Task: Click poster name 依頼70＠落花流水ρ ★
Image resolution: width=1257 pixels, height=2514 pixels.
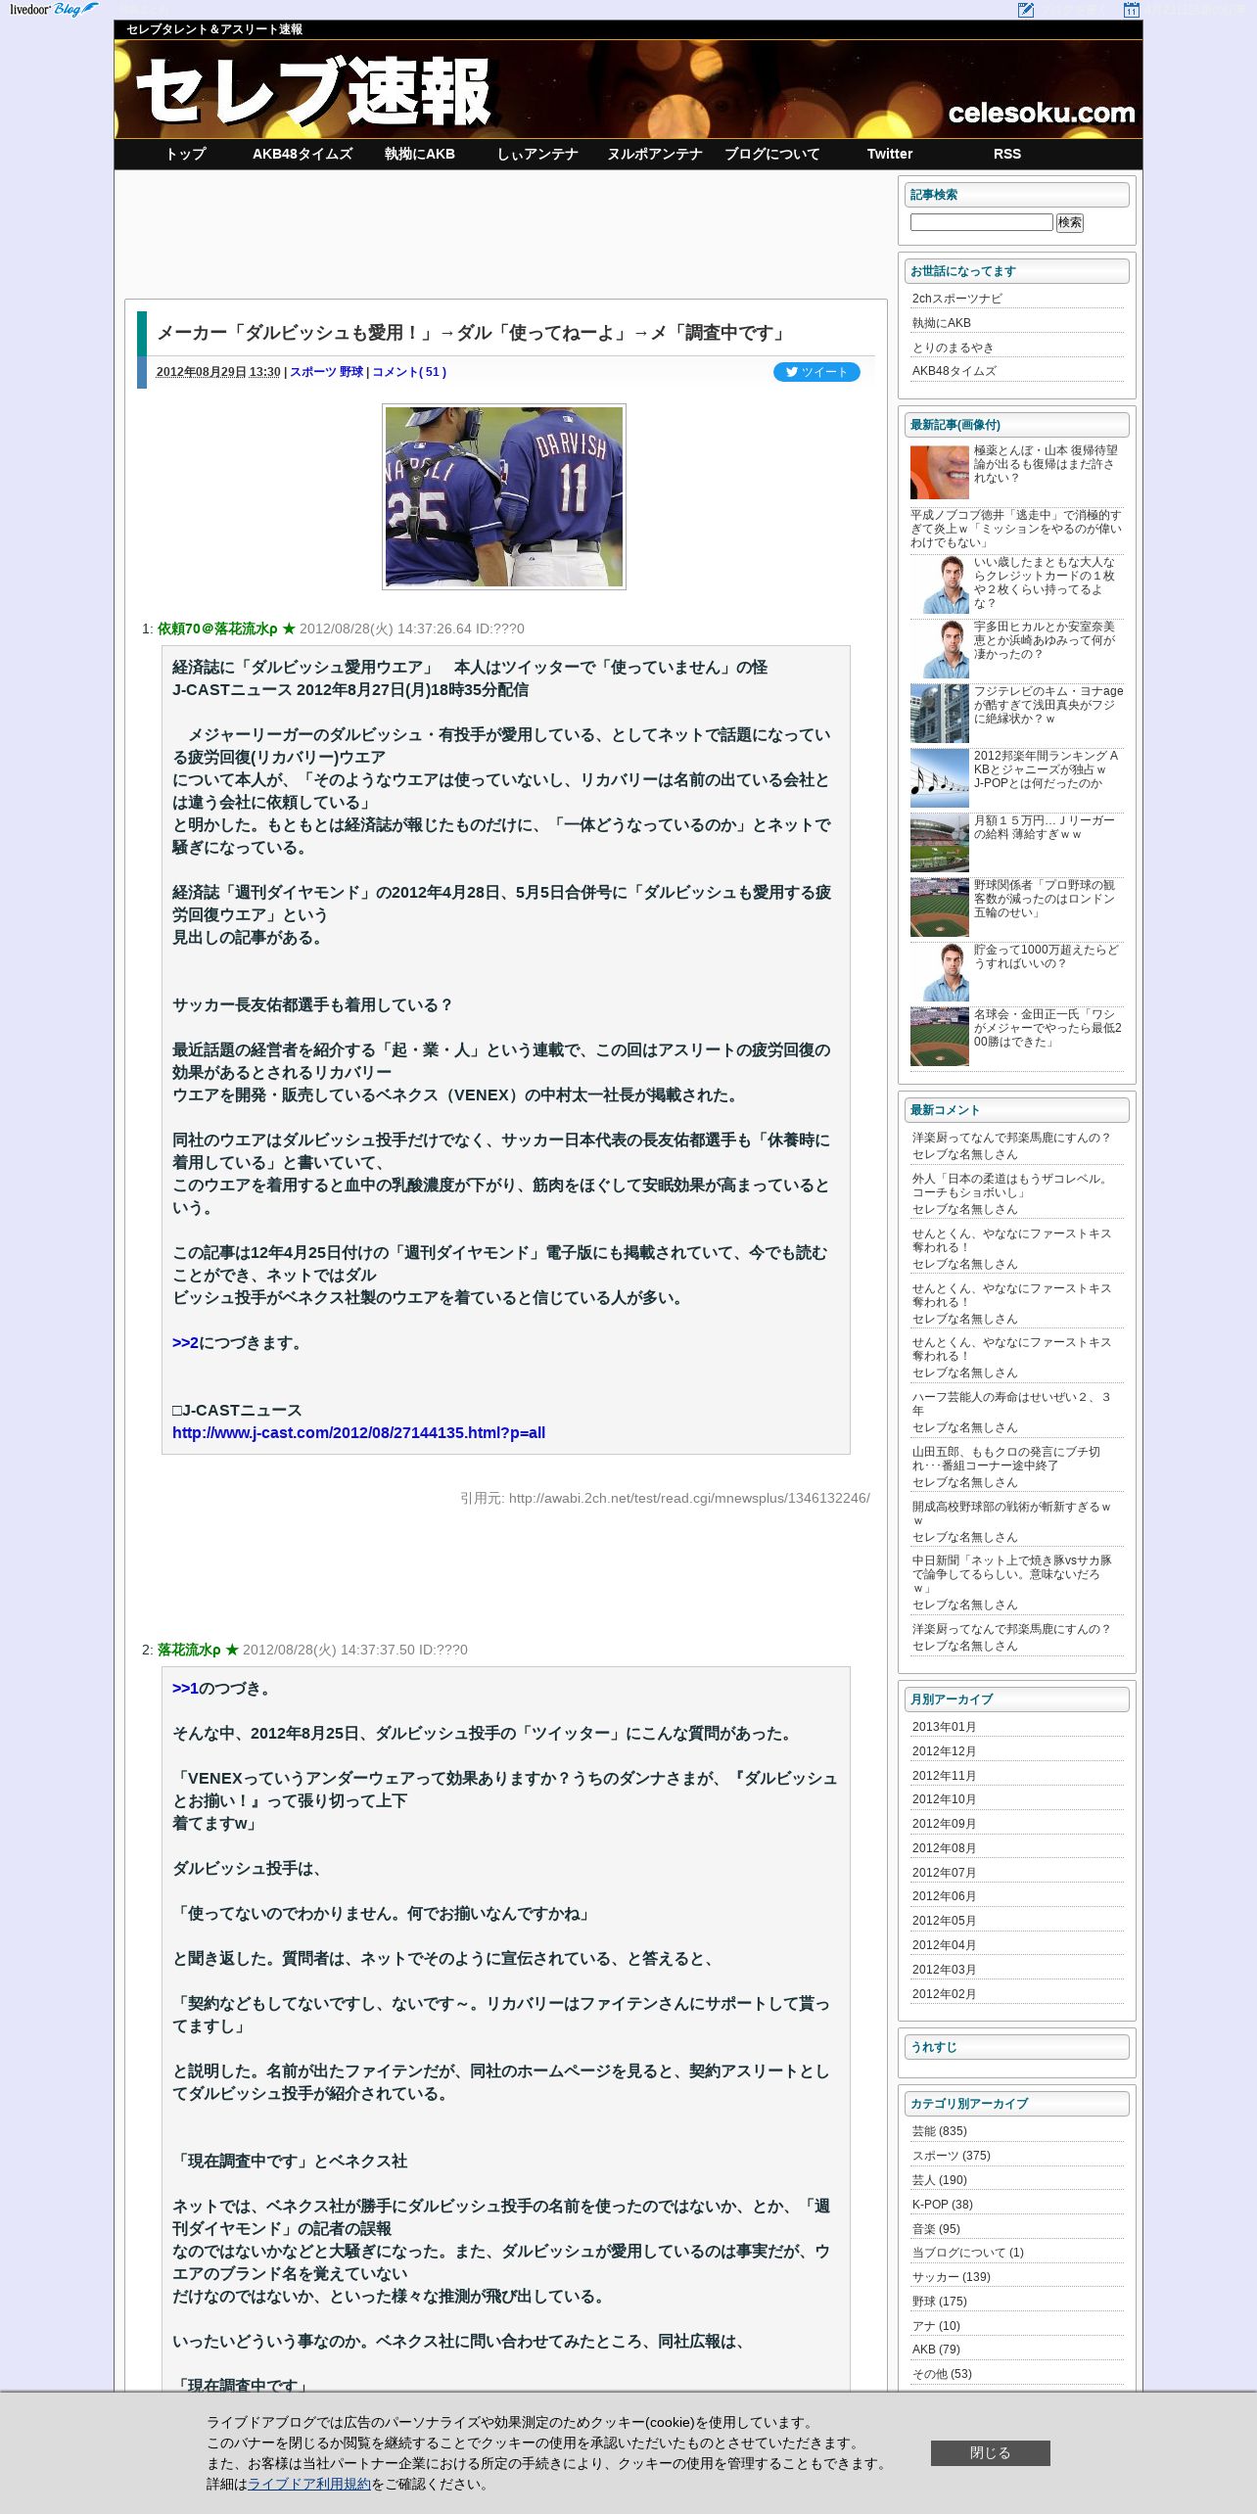Action: coord(226,629)
